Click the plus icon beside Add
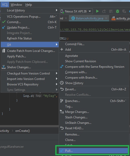This screenshot has width=130, height=156. click(x=62, y=49)
